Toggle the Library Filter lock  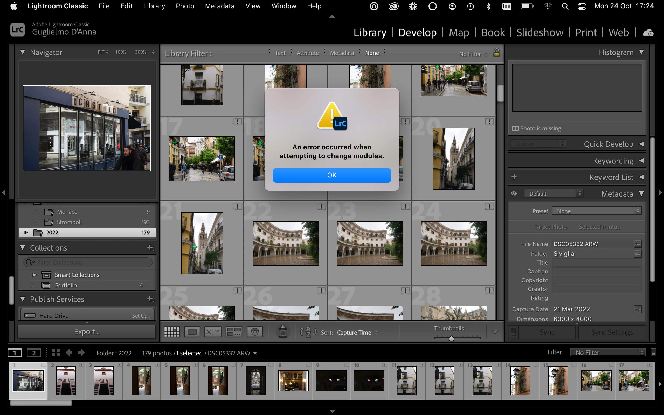pyautogui.click(x=496, y=52)
